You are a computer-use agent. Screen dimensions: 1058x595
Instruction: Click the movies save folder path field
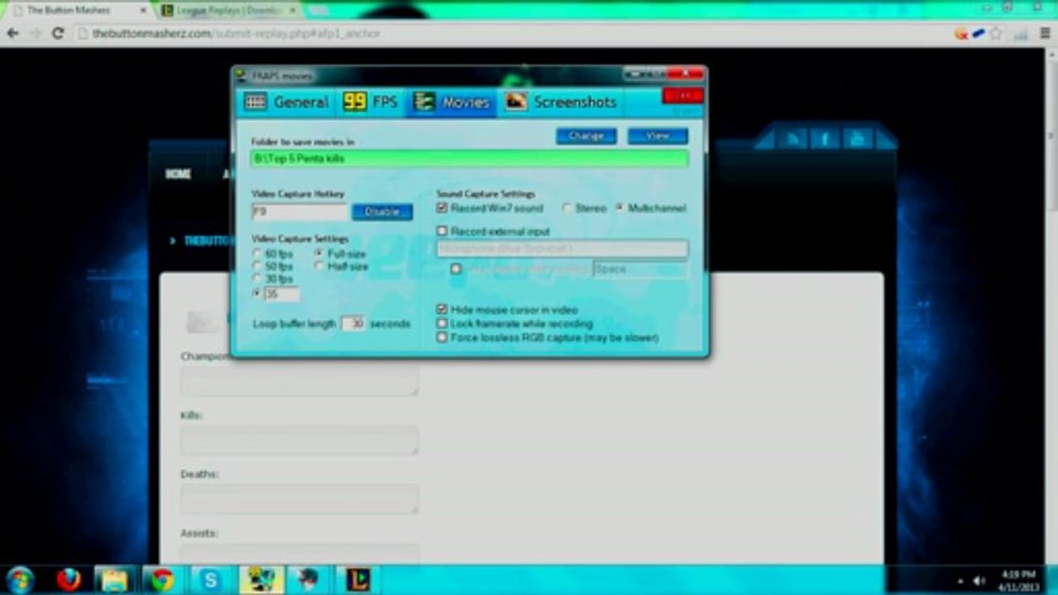pos(469,158)
